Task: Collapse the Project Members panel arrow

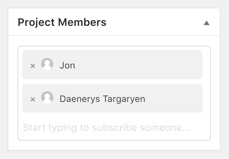Action: [x=206, y=23]
